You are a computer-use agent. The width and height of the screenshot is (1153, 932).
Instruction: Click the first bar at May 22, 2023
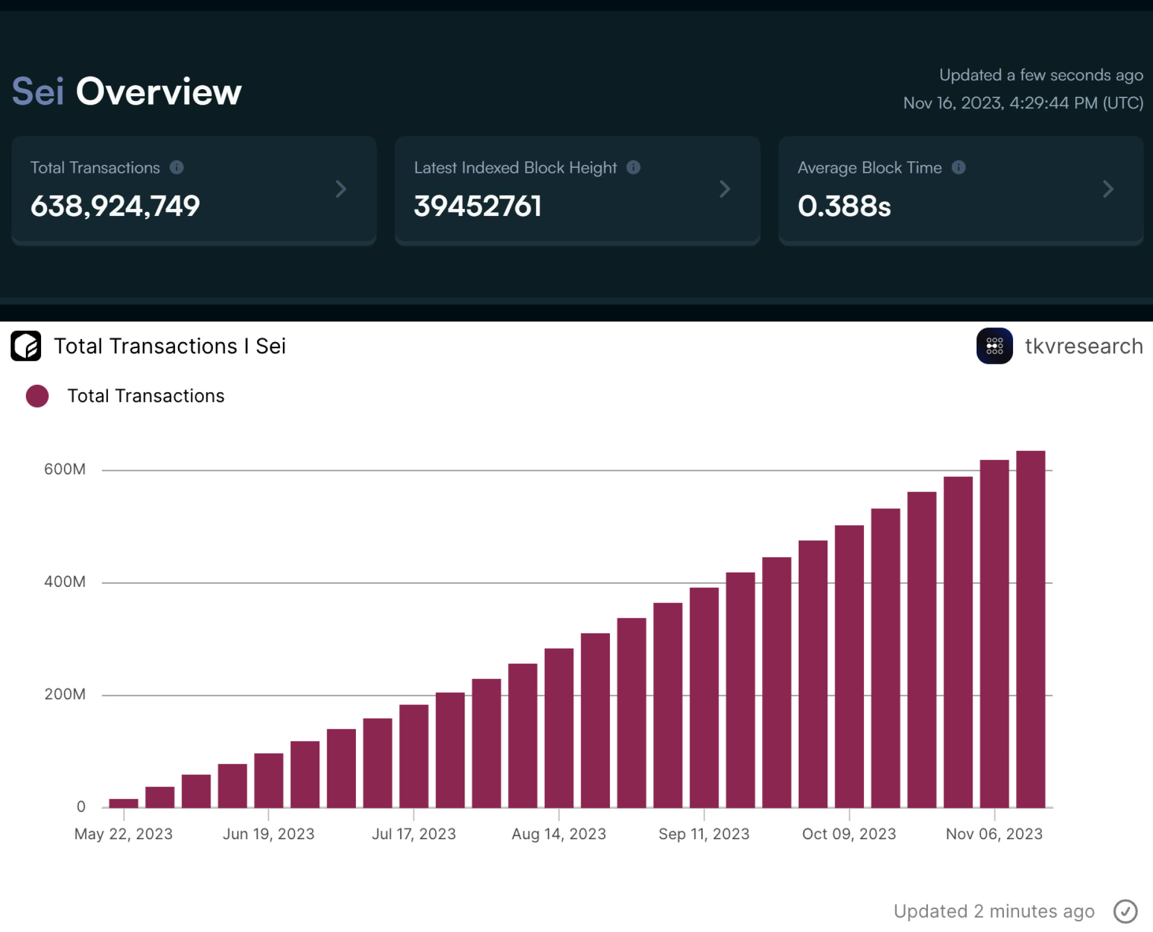coord(124,803)
